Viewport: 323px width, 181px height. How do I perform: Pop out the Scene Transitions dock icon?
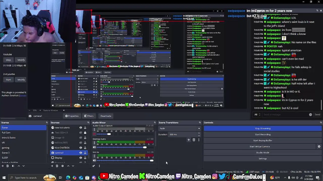[200, 123]
